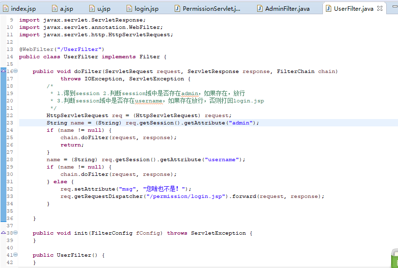The height and width of the screenshot is (268, 398).
Task: Click the green lock icon at bottom right
Action: [x=394, y=258]
